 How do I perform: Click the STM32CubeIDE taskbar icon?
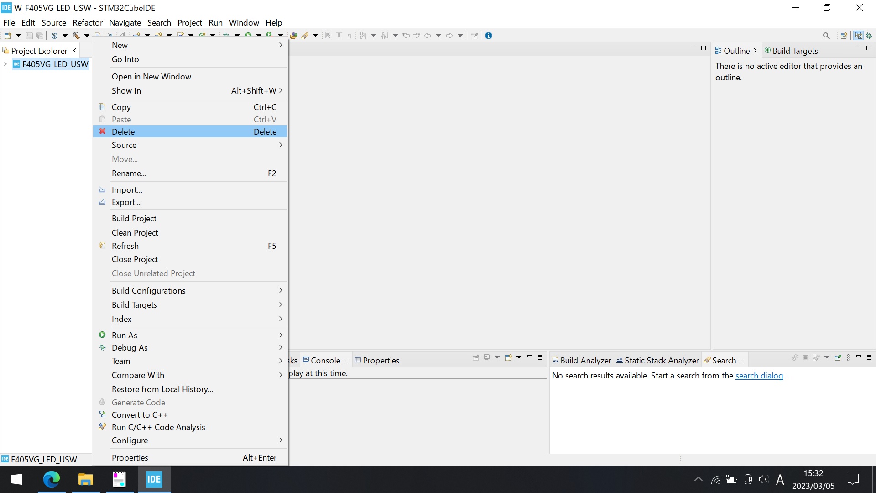pos(154,478)
